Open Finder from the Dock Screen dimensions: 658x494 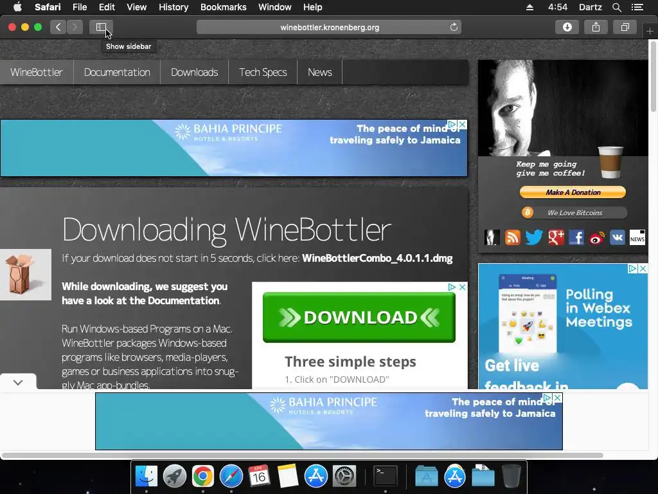pos(146,476)
